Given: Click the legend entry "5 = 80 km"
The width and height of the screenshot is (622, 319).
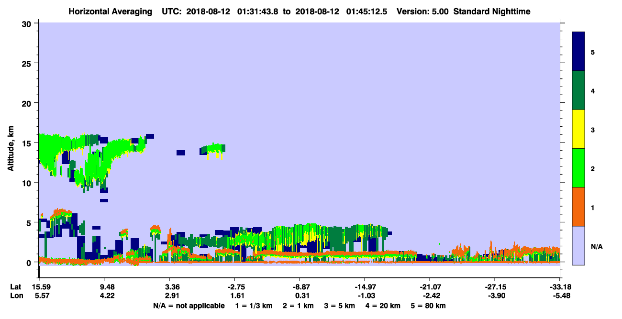Looking at the screenshot, I should tap(429, 306).
